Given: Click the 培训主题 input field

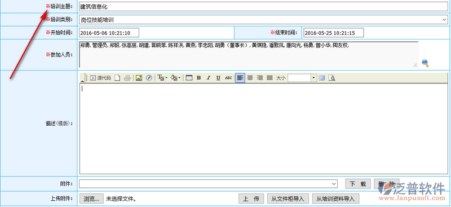Looking at the screenshot, I should coord(263,6).
